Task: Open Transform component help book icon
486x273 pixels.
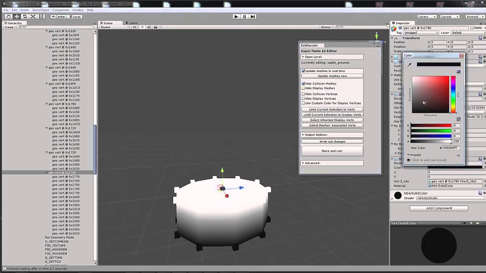Action: [480, 38]
